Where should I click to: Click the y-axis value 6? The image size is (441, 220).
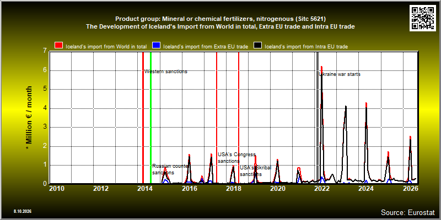[x=45, y=70]
